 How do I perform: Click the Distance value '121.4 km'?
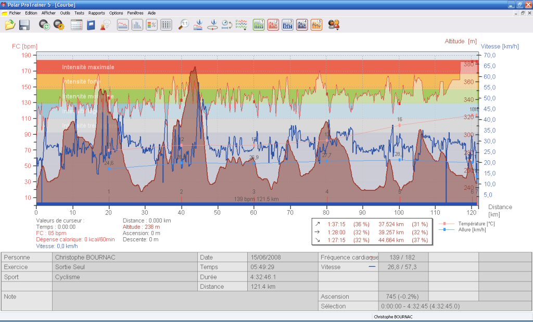(x=263, y=286)
